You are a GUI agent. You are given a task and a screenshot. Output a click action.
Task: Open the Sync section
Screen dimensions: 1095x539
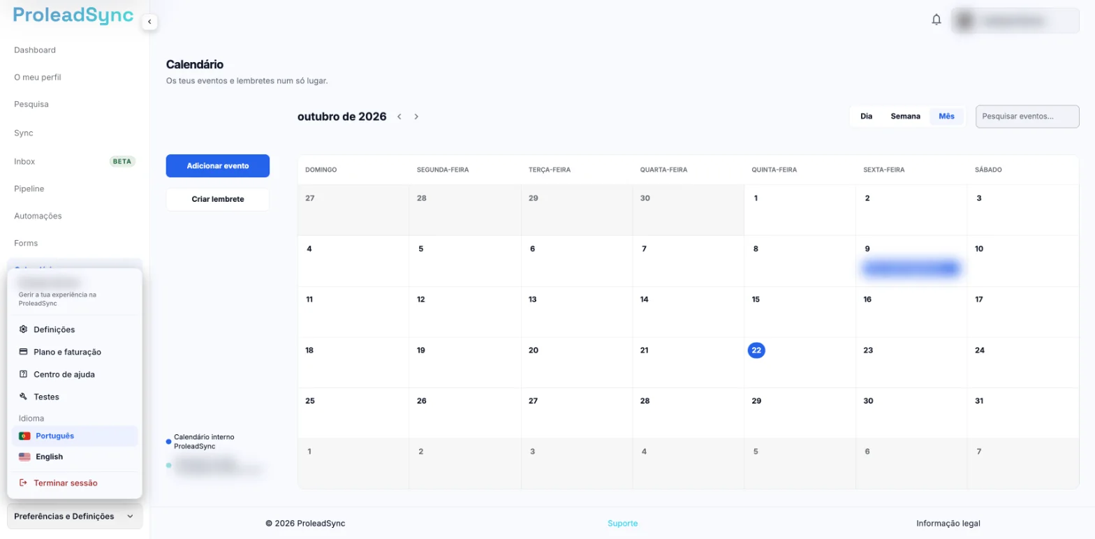(24, 133)
